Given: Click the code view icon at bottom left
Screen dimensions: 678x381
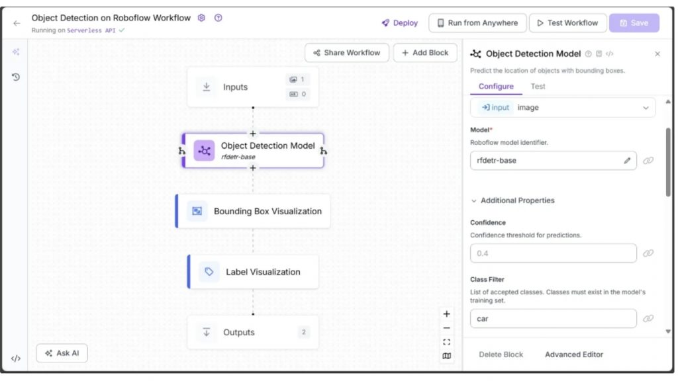Looking at the screenshot, I should 16,359.
